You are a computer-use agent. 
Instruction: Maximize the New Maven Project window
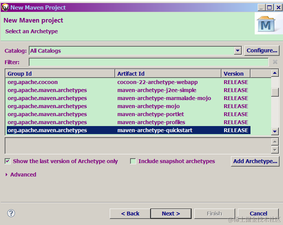click(x=270, y=8)
